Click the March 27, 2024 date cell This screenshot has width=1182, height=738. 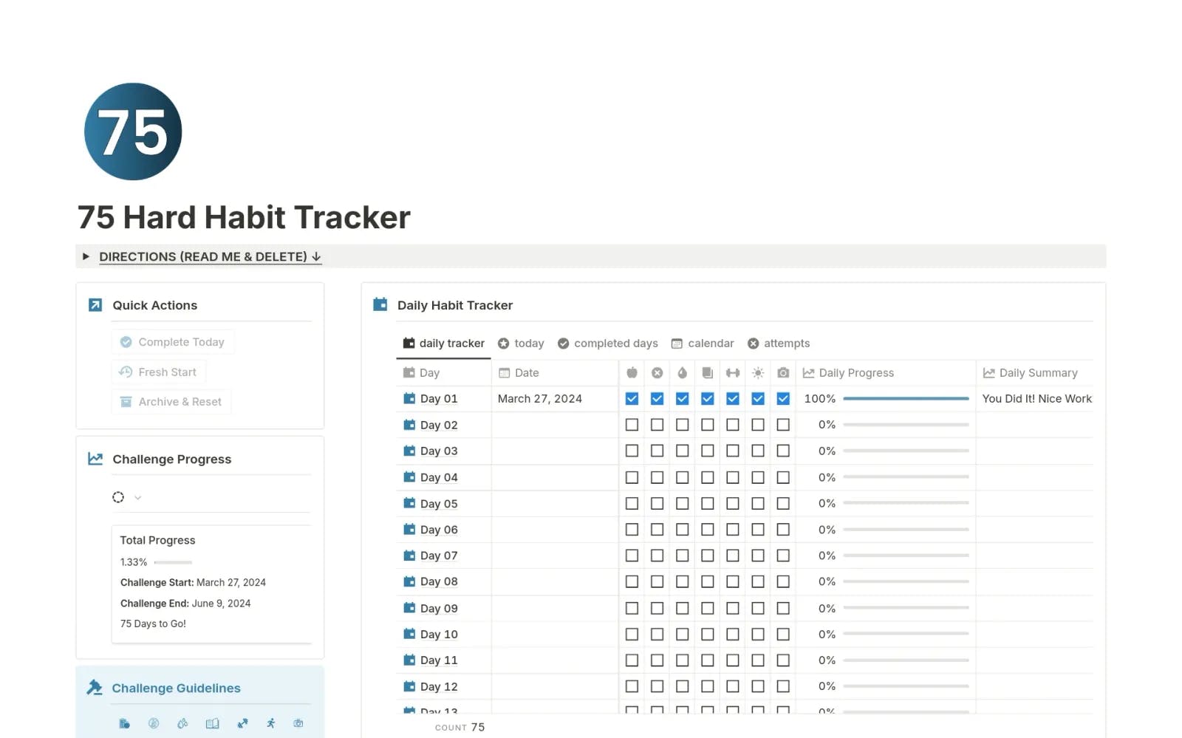click(555, 399)
